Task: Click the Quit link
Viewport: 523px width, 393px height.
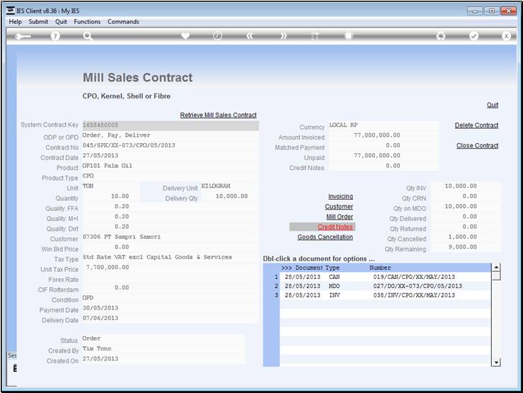Action: pos(493,105)
